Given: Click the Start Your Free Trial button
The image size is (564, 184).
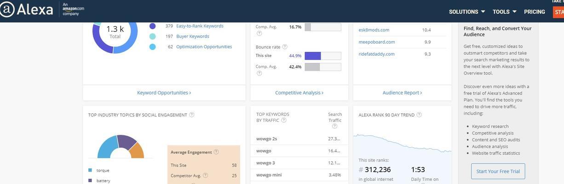Looking at the screenshot, I should click(x=498, y=171).
